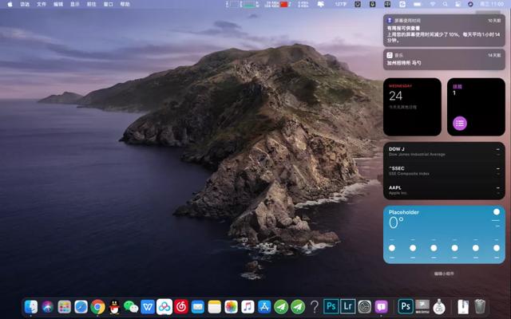This screenshot has height=319, width=511.
Task: Open the 文件 menu
Action: tap(42, 4)
